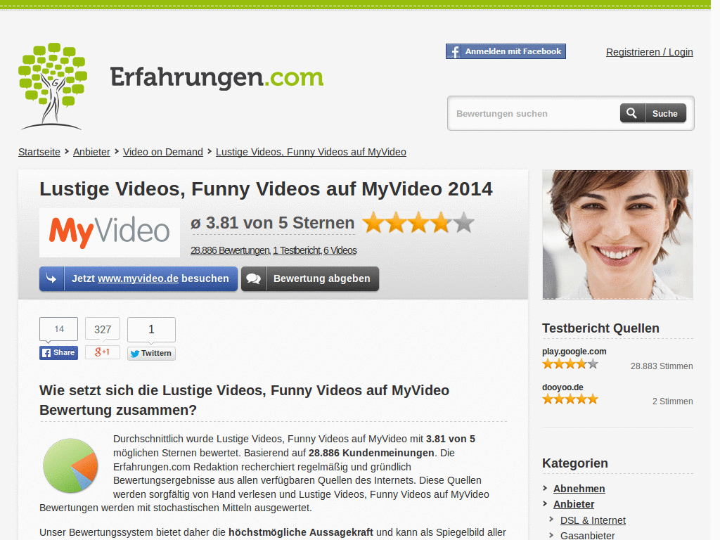The image size is (720, 540).
Task: Open the Startseite breadcrumb
Action: point(39,152)
